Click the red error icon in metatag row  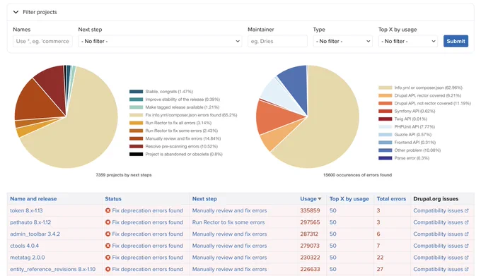pos(108,258)
